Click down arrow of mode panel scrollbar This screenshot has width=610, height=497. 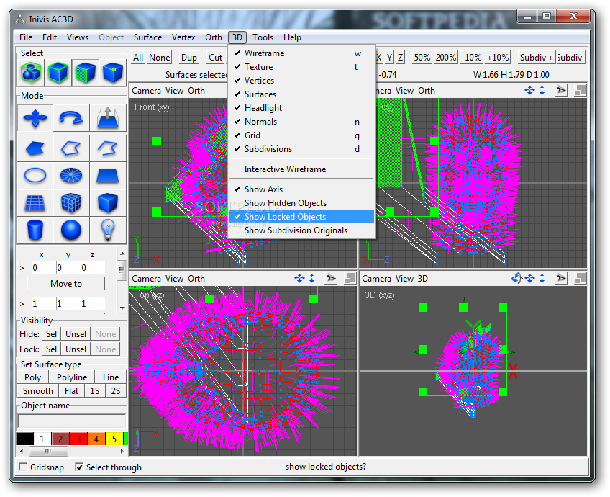(122, 308)
